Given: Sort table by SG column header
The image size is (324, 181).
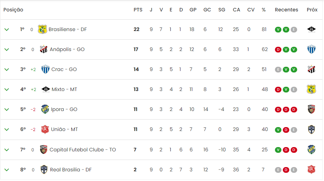Looking at the screenshot, I should tap(222, 10).
